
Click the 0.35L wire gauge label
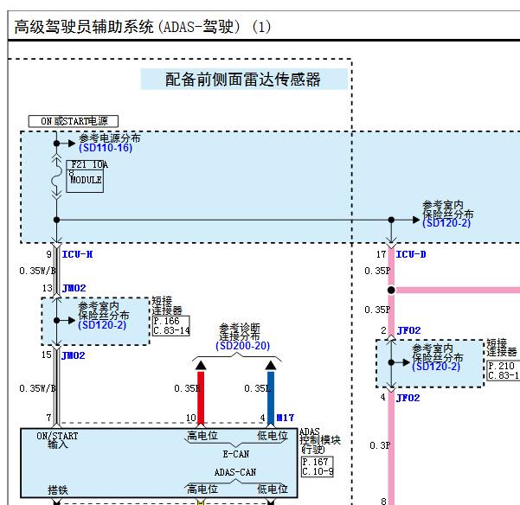pos(256,388)
